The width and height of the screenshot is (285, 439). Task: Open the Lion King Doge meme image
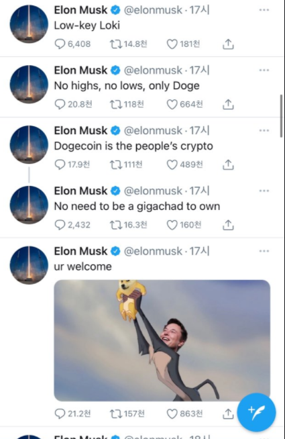click(162, 340)
